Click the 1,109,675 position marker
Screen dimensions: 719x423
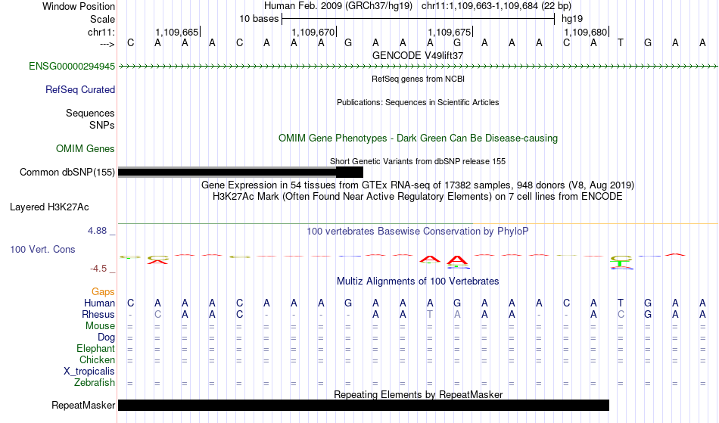tap(450, 32)
